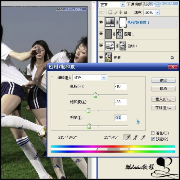Click the 饱和度 saturation slider handle
The image size is (180, 180).
click(x=89, y=111)
